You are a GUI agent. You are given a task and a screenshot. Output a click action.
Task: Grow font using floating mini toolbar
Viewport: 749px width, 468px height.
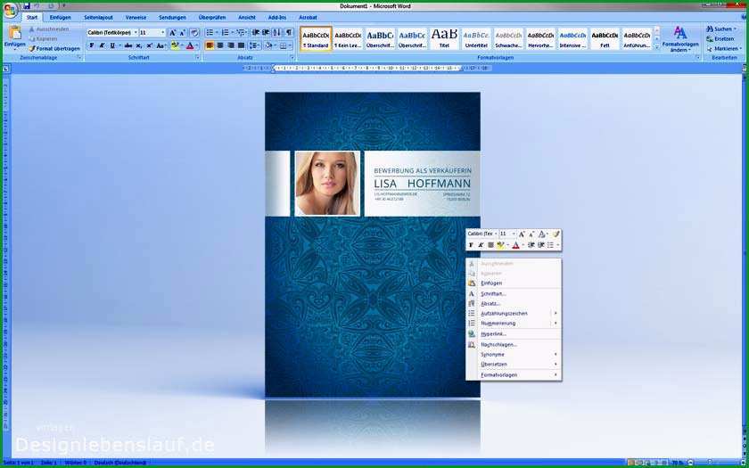522,234
